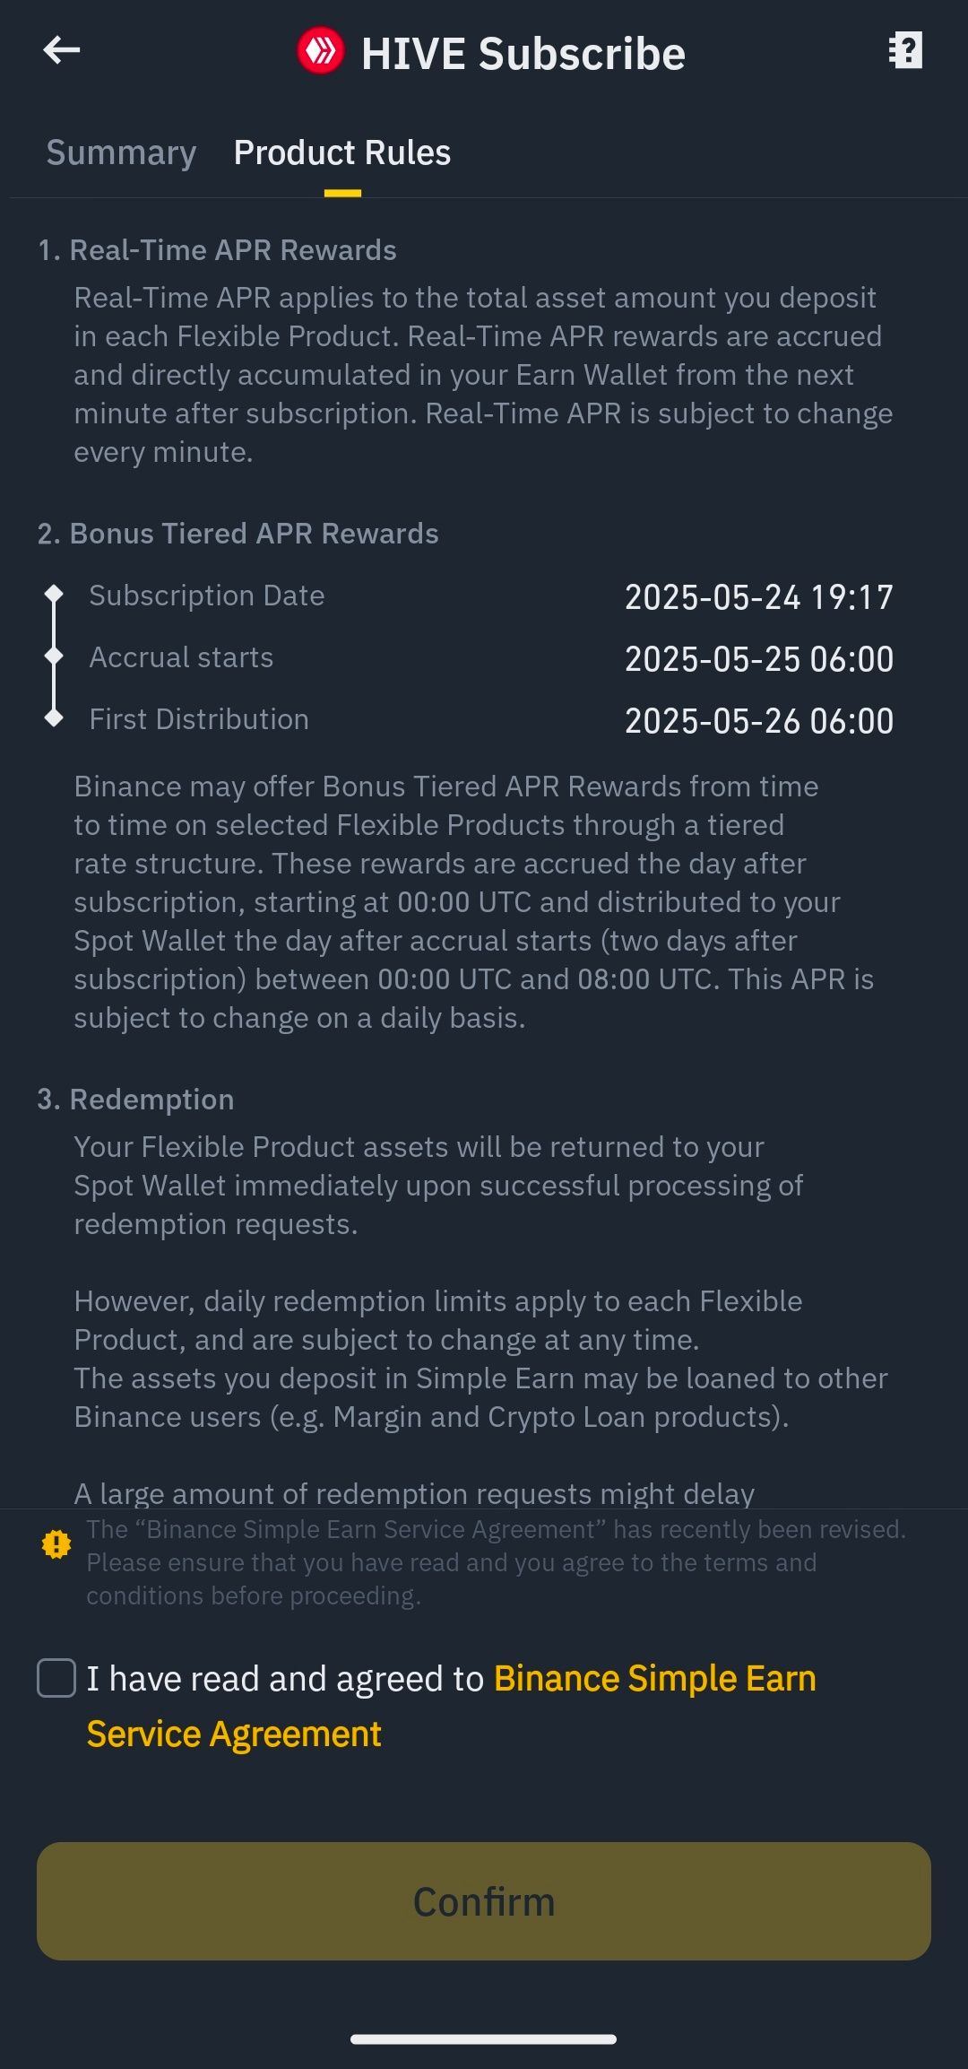Tap the Bonus Tiered APR Rewards heading
Viewport: 968px width, 2069px height.
238,534
